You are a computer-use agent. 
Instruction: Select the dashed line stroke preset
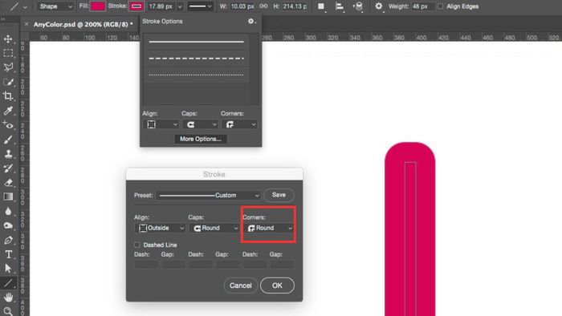196,59
